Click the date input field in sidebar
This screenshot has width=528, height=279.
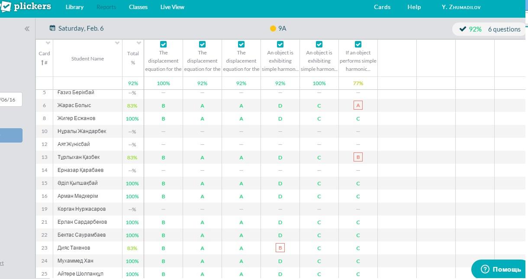[x=11, y=99]
